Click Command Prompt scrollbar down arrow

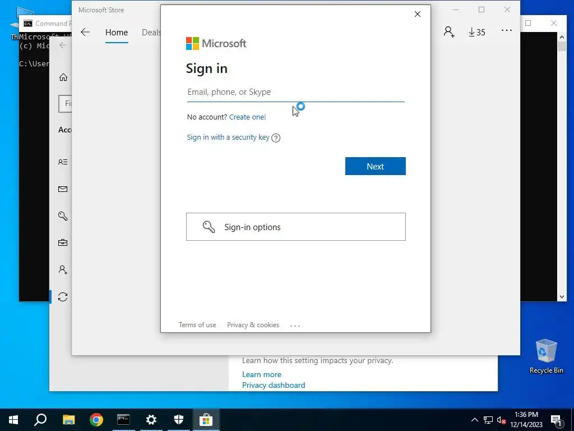tap(562, 297)
